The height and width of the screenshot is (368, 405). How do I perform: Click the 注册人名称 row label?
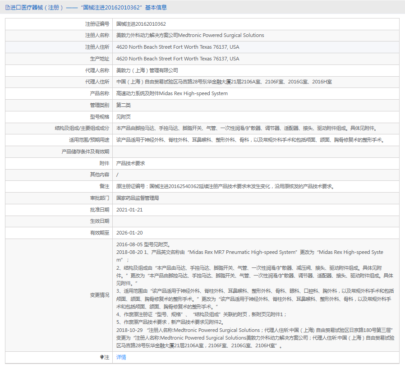pos(97,35)
